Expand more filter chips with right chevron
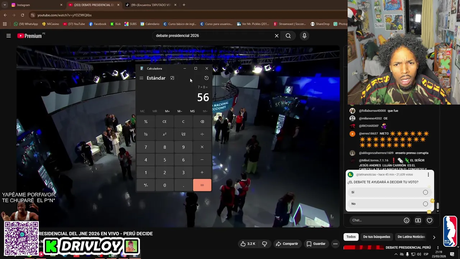The width and height of the screenshot is (460, 259). coord(434,237)
